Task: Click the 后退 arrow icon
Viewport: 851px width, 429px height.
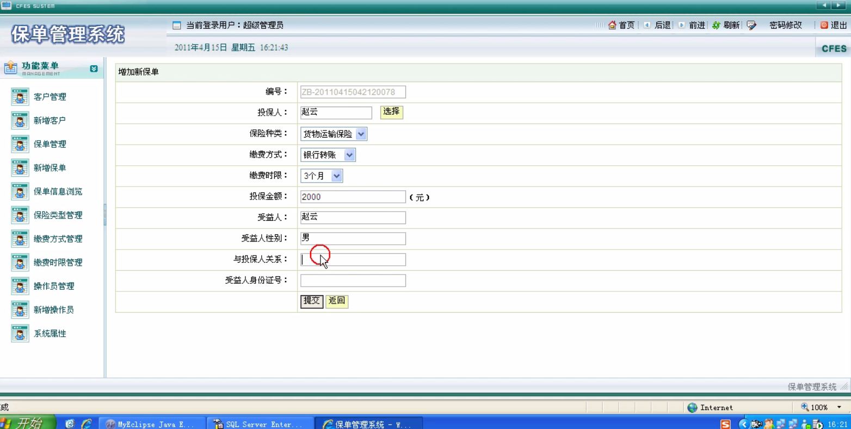Action: (x=647, y=25)
